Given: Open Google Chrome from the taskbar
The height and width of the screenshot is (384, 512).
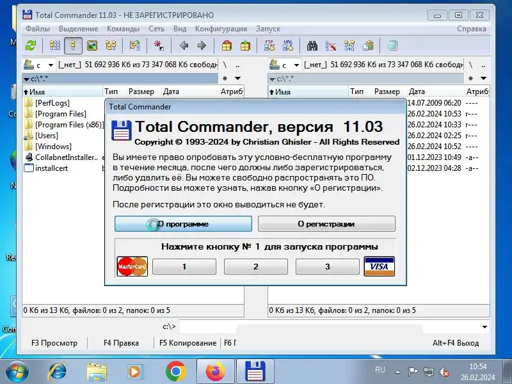Looking at the screenshot, I should pos(175,371).
